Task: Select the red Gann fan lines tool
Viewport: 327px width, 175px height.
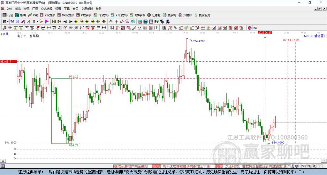Action: click(x=118, y=28)
